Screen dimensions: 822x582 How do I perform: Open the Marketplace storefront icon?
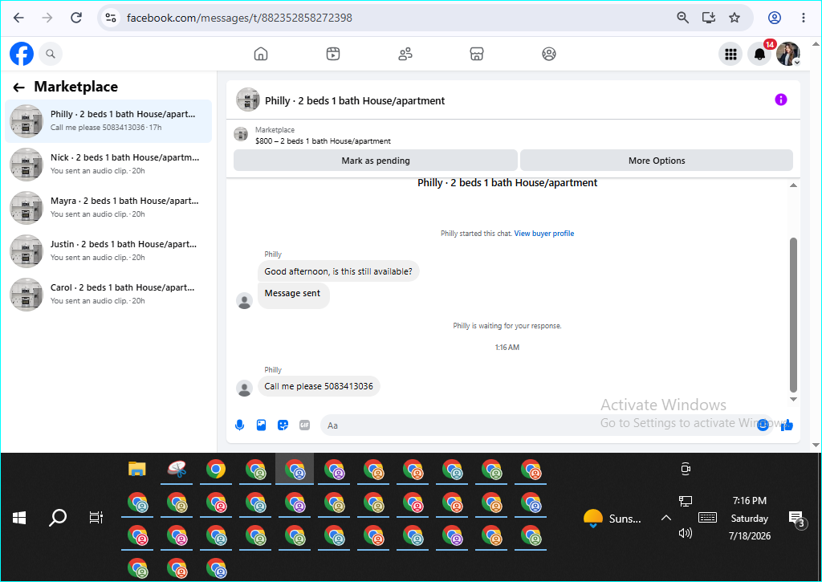477,54
